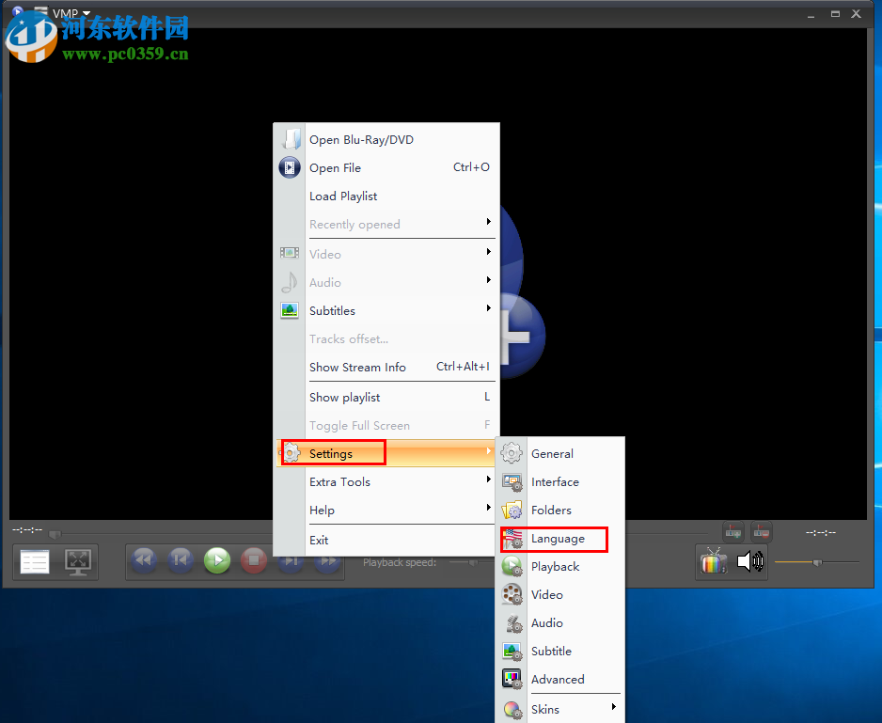Click the fast forward playback control
This screenshot has width=882, height=723.
click(x=326, y=560)
